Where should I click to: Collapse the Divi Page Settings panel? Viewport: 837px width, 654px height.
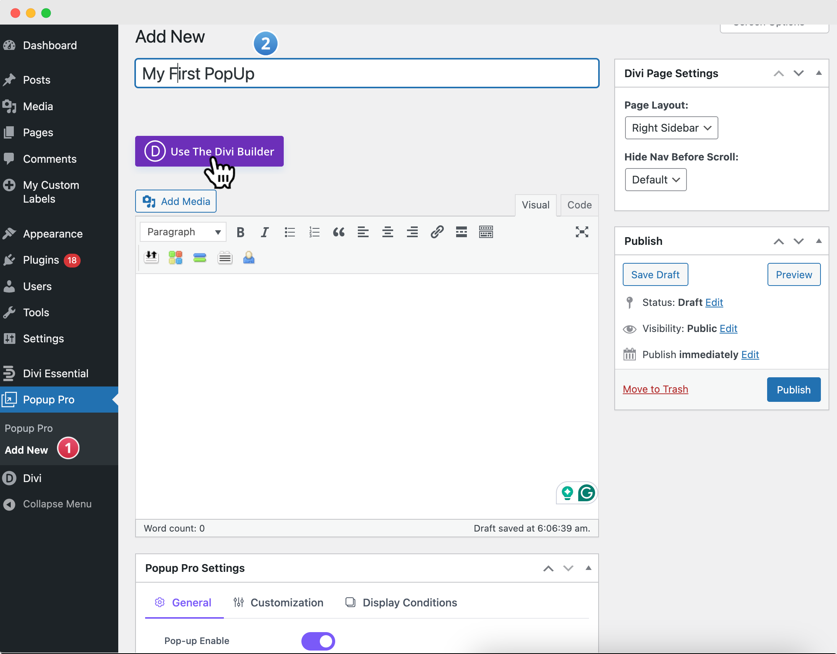pos(819,73)
